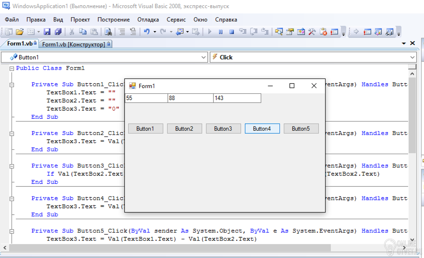The width and height of the screenshot is (424, 258).
Task: Click the Save floppy disk icon
Action: click(x=47, y=32)
